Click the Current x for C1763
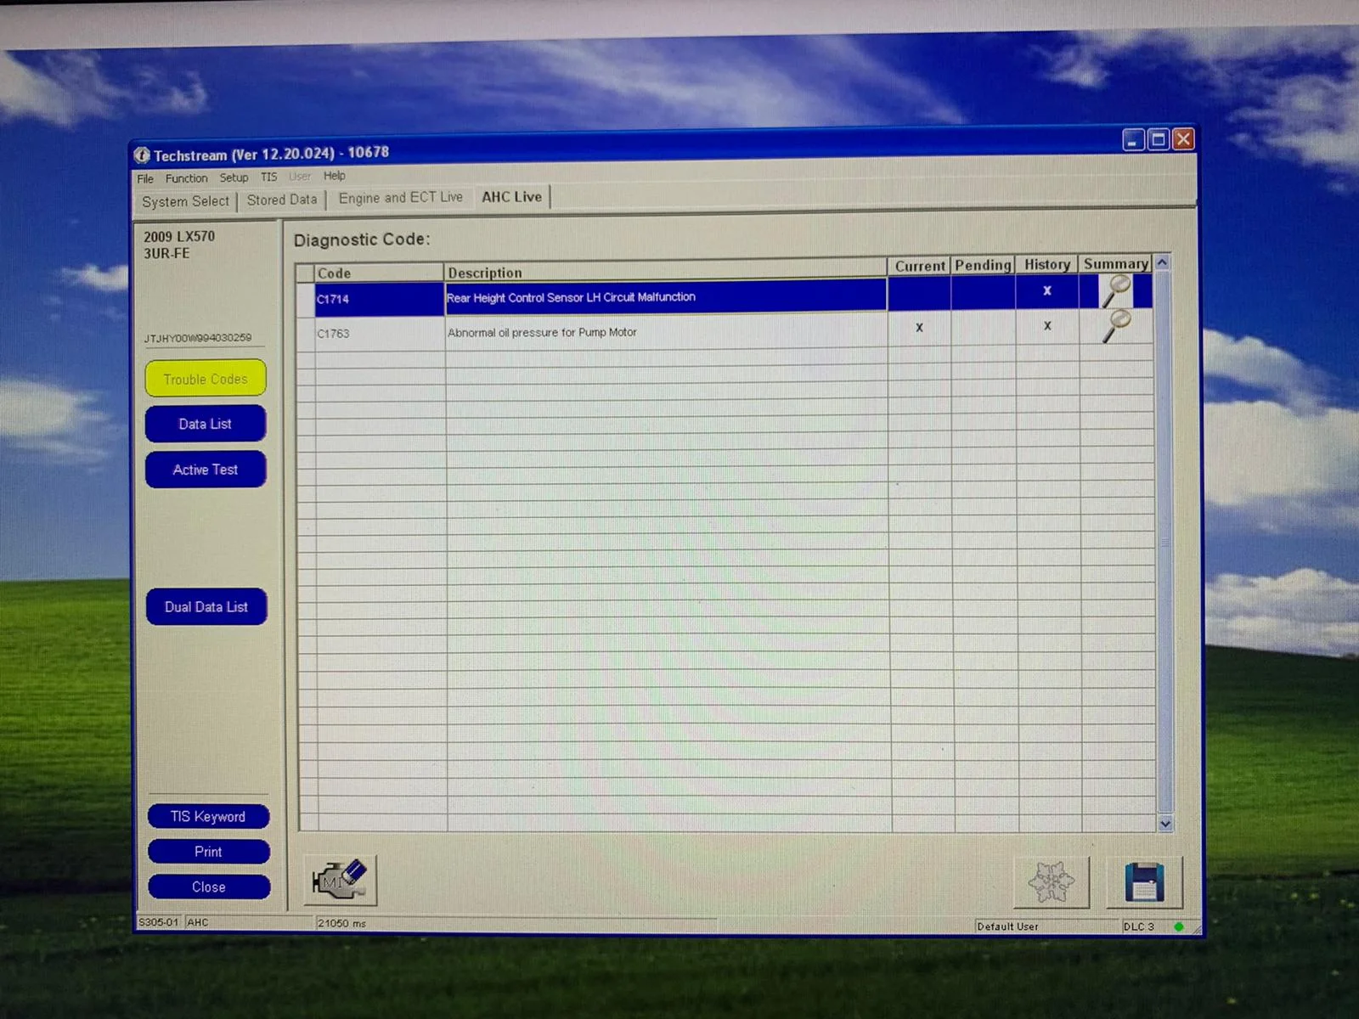 coord(919,327)
